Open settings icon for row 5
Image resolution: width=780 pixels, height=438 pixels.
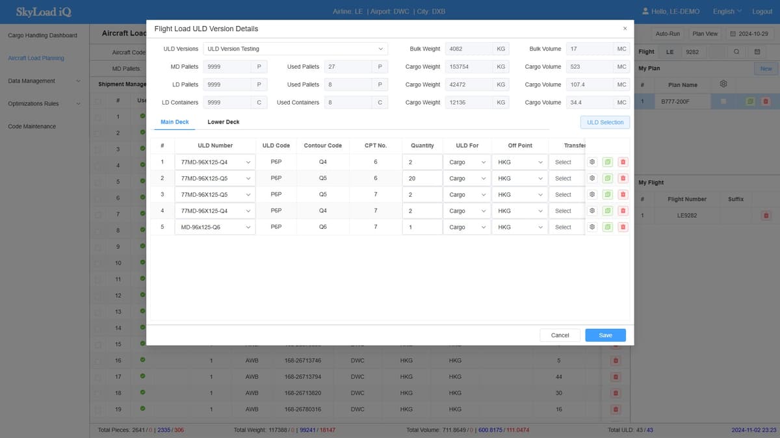(x=592, y=227)
